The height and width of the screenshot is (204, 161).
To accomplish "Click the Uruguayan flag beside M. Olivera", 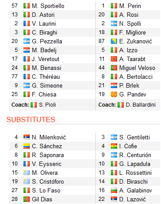I will (x=27, y=173).
